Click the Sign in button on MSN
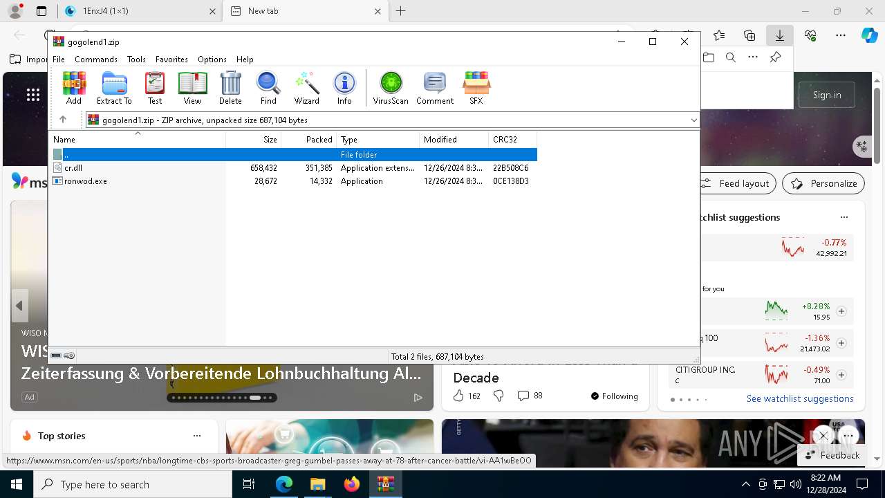Image resolution: width=885 pixels, height=498 pixels. coord(827,95)
